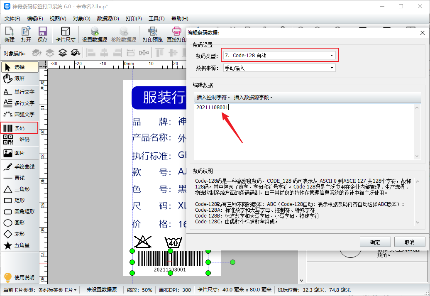Select the 圆角矩形 rounded rectangle tool

click(20, 211)
